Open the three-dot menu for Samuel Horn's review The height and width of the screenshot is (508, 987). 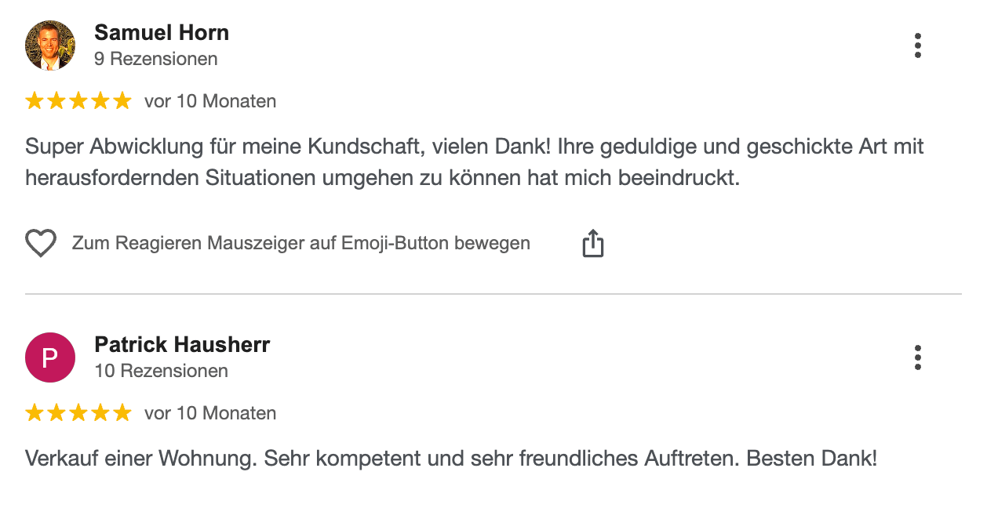tap(917, 45)
